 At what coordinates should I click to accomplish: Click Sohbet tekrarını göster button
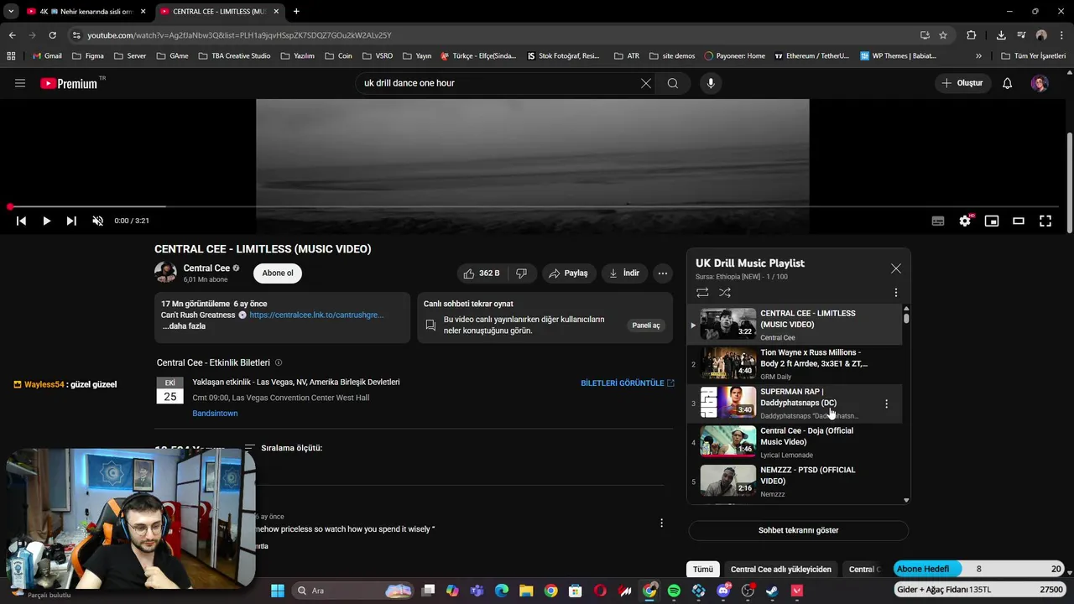798,530
